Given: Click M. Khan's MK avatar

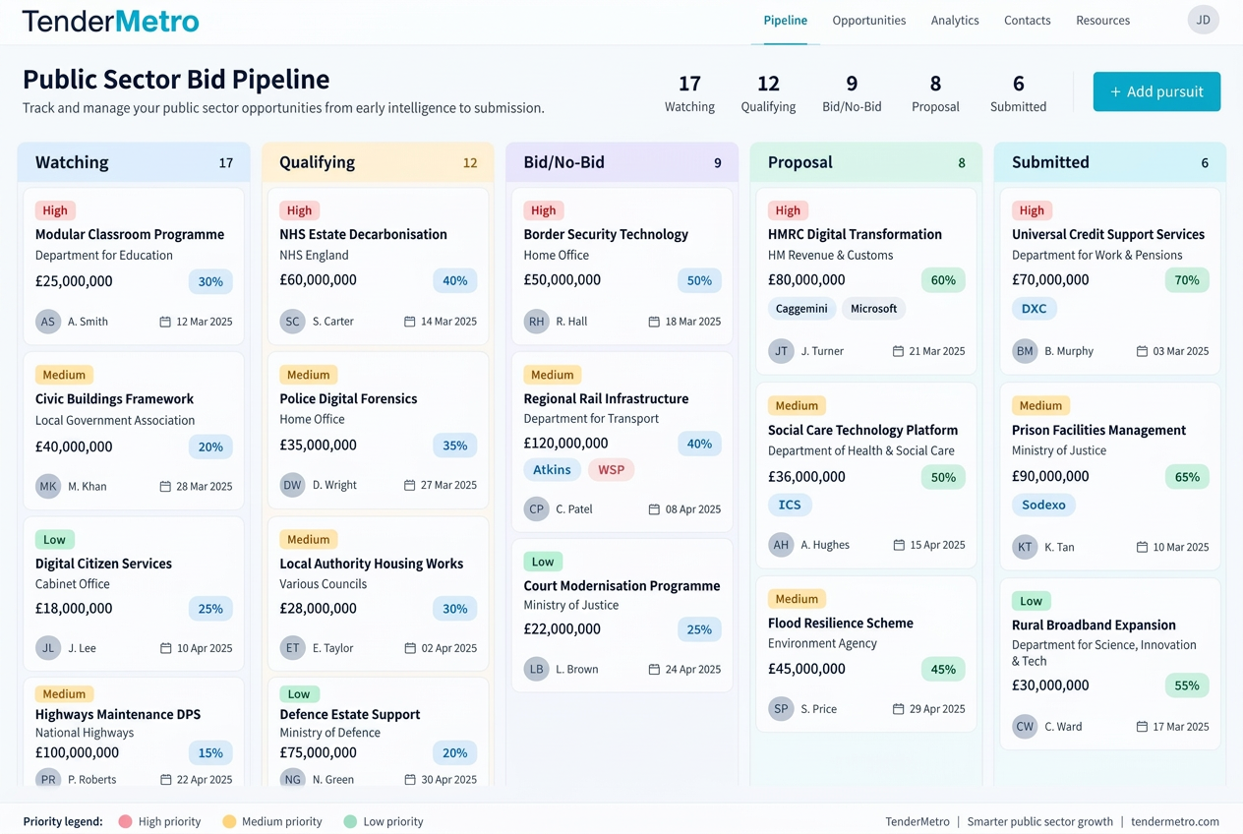Looking at the screenshot, I should pyautogui.click(x=47, y=486).
